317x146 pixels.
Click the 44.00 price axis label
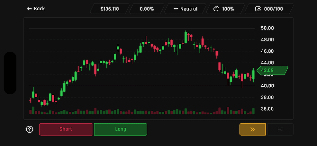coord(267,63)
